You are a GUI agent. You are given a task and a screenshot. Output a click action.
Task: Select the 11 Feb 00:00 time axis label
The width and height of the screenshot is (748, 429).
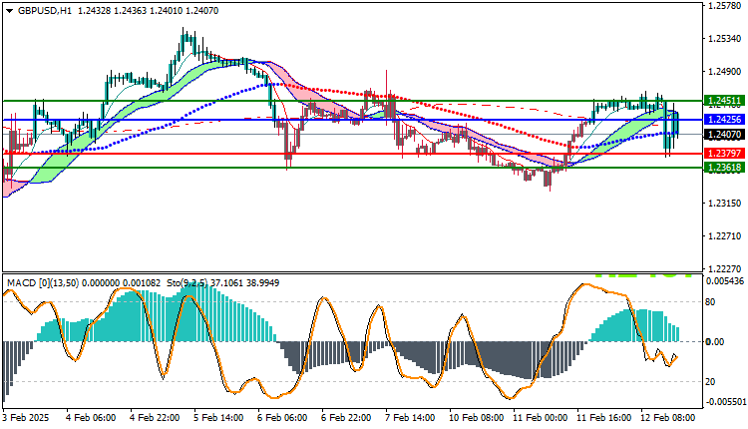pyautogui.click(x=540, y=418)
